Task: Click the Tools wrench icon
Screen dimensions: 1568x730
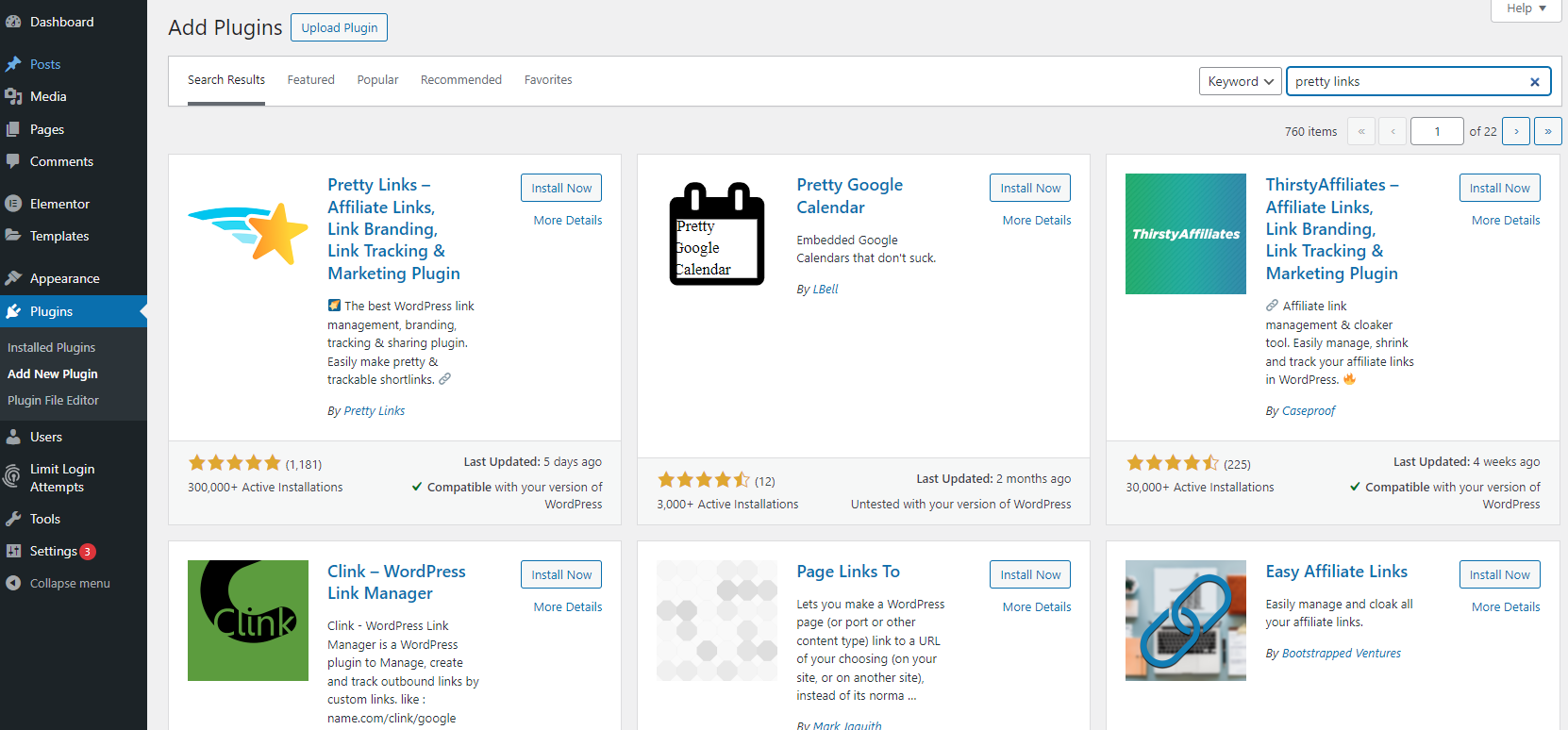Action: point(13,519)
